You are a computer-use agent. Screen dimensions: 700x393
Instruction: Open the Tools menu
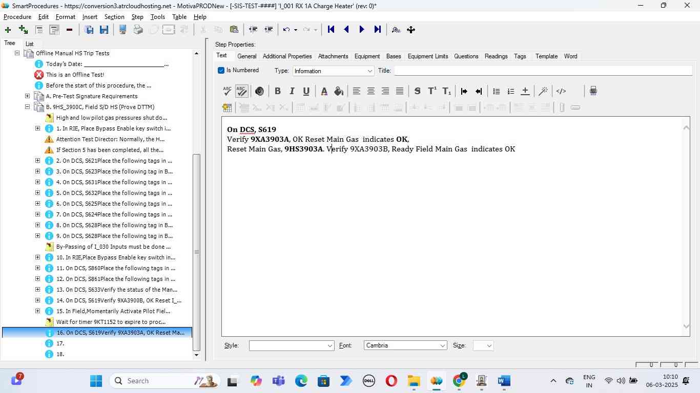pyautogui.click(x=158, y=17)
